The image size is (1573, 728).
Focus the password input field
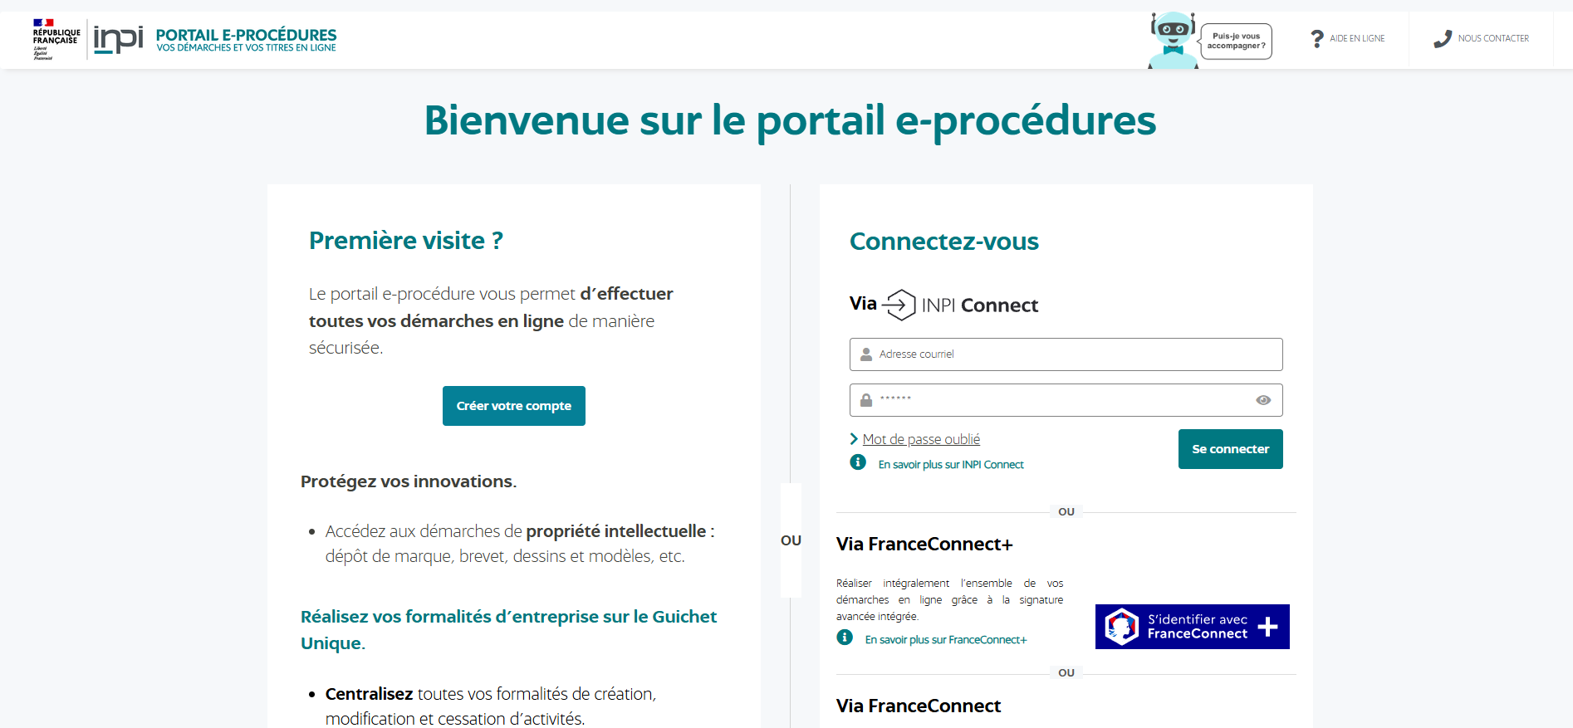click(1066, 400)
